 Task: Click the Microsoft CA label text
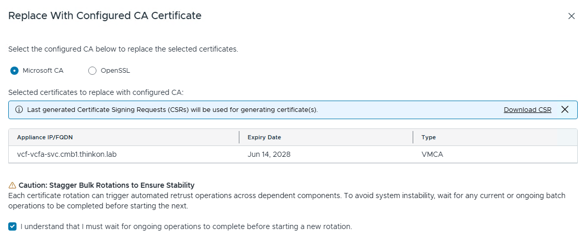43,71
